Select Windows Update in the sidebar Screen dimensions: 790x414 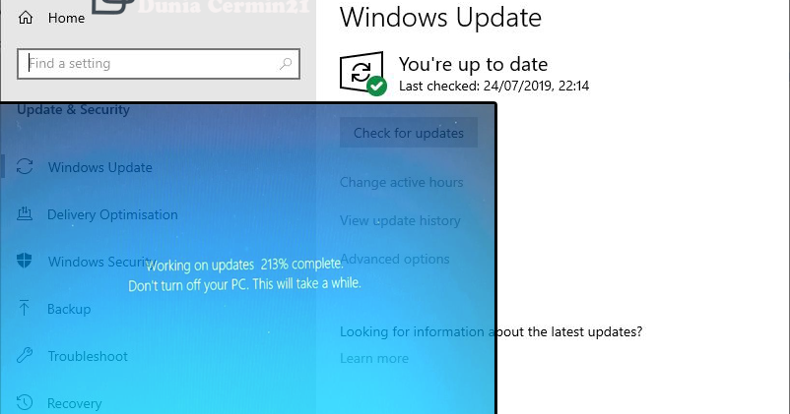tap(99, 167)
